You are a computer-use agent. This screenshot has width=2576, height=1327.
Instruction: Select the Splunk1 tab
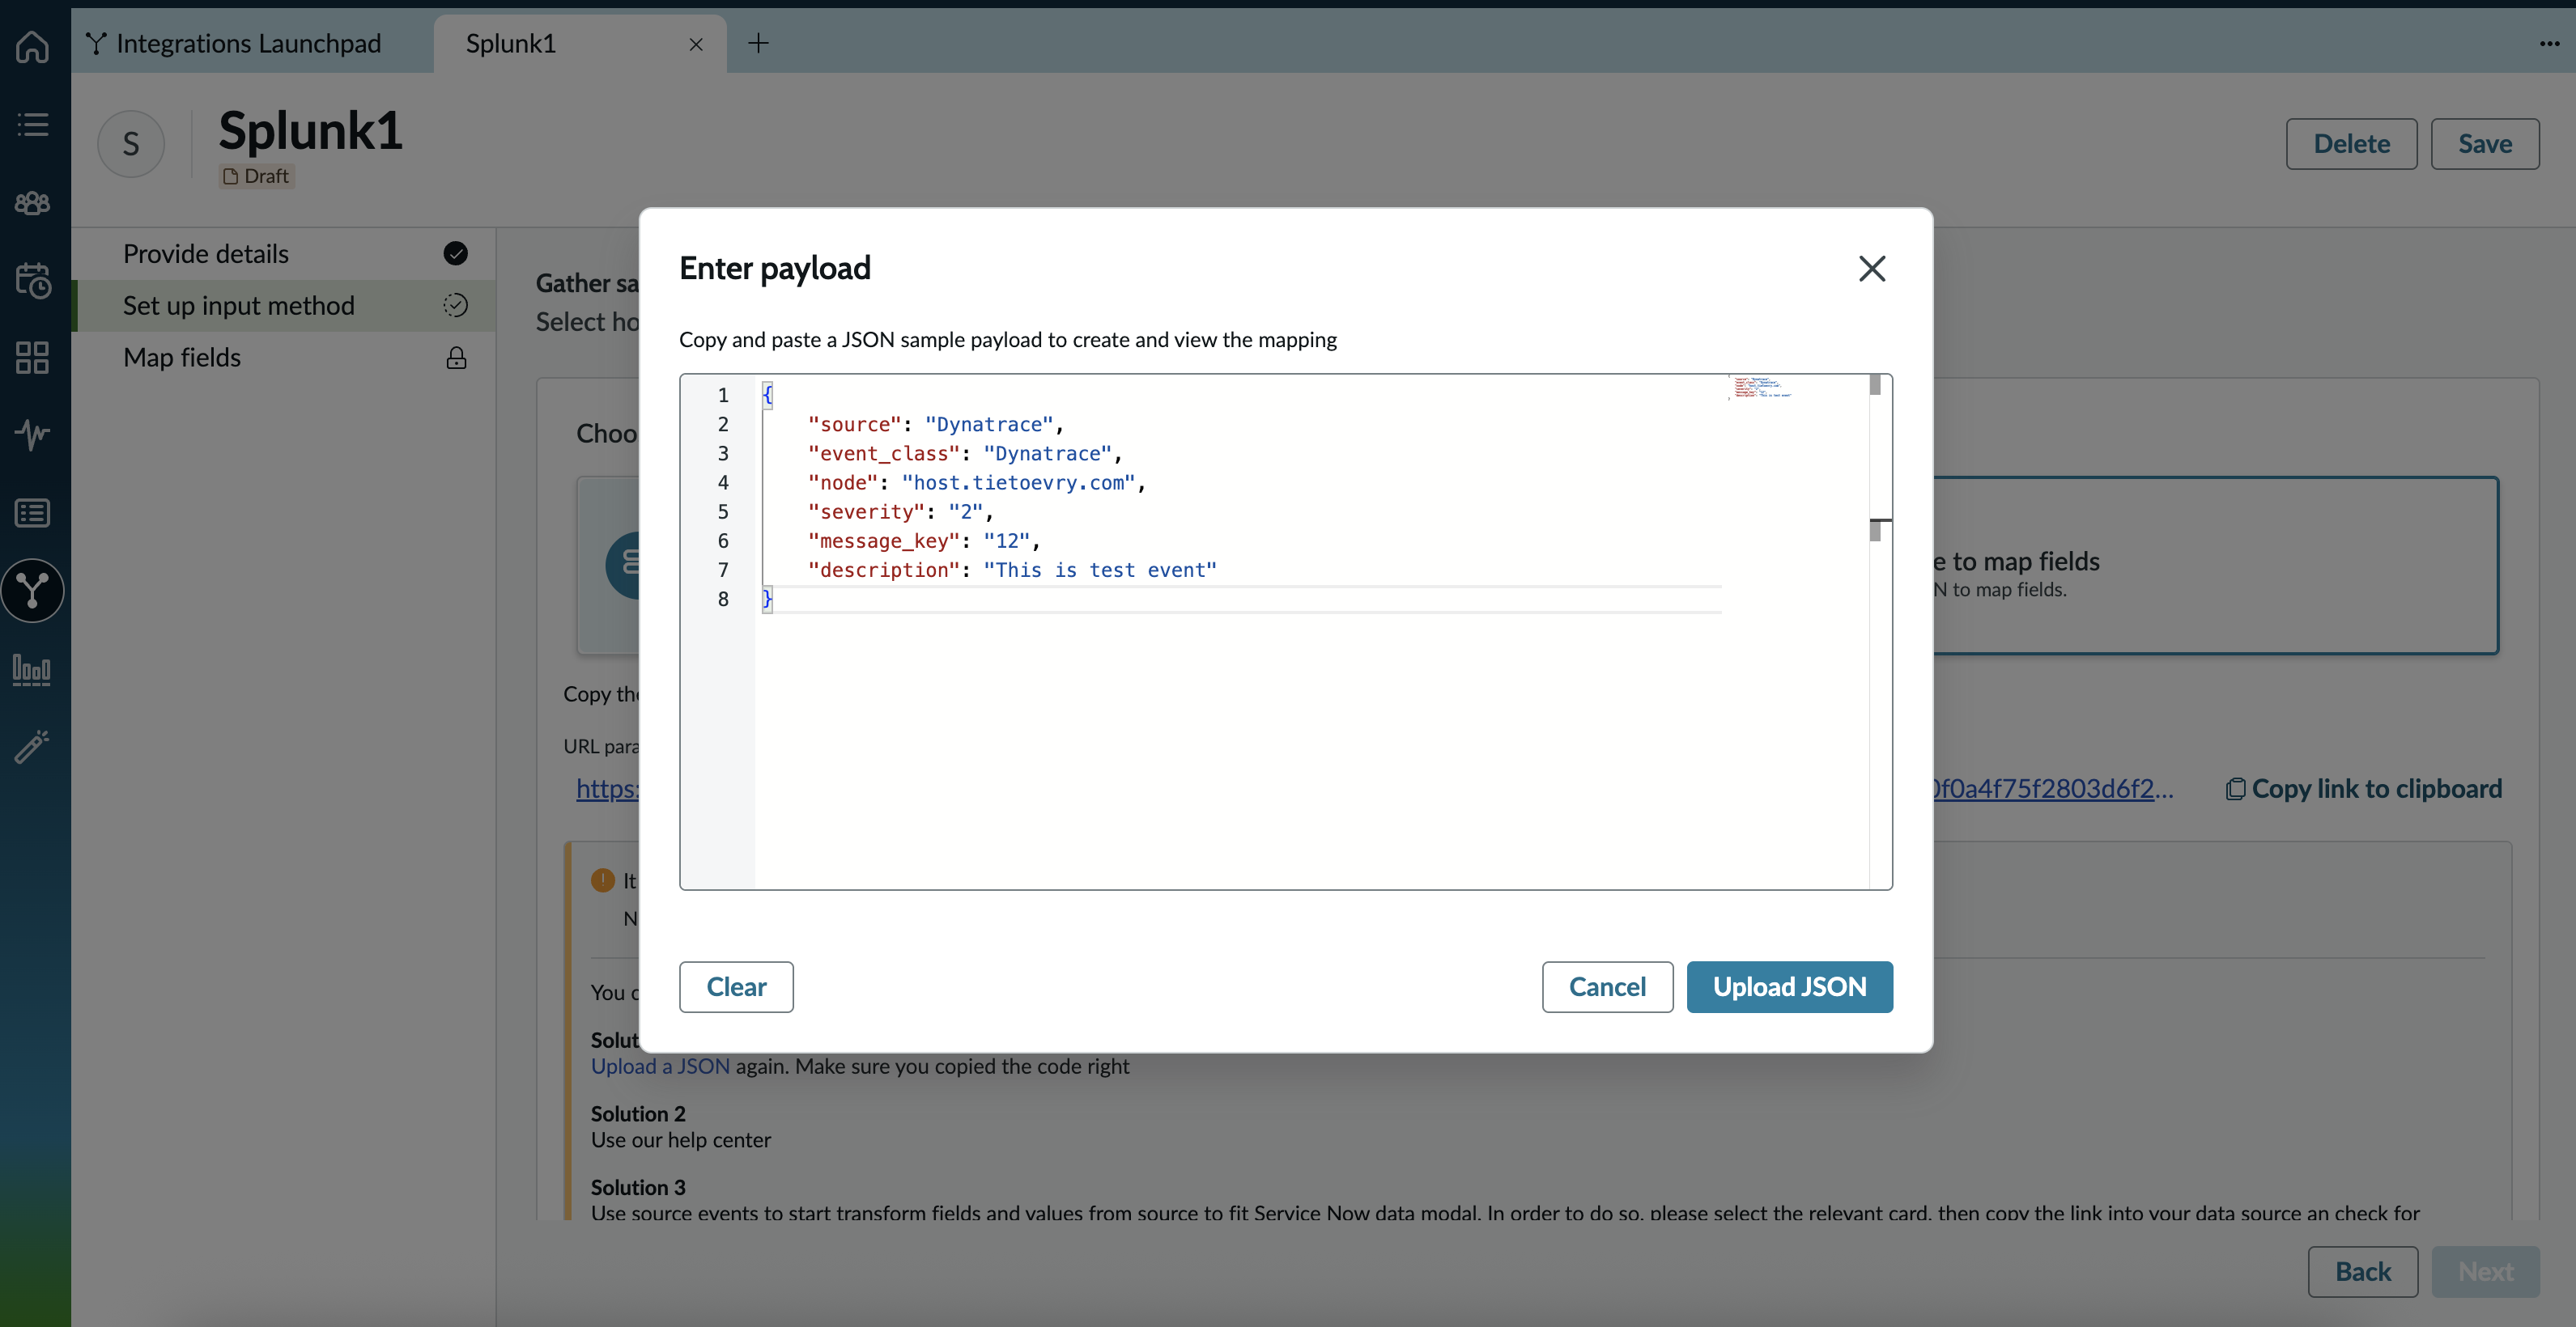click(580, 43)
